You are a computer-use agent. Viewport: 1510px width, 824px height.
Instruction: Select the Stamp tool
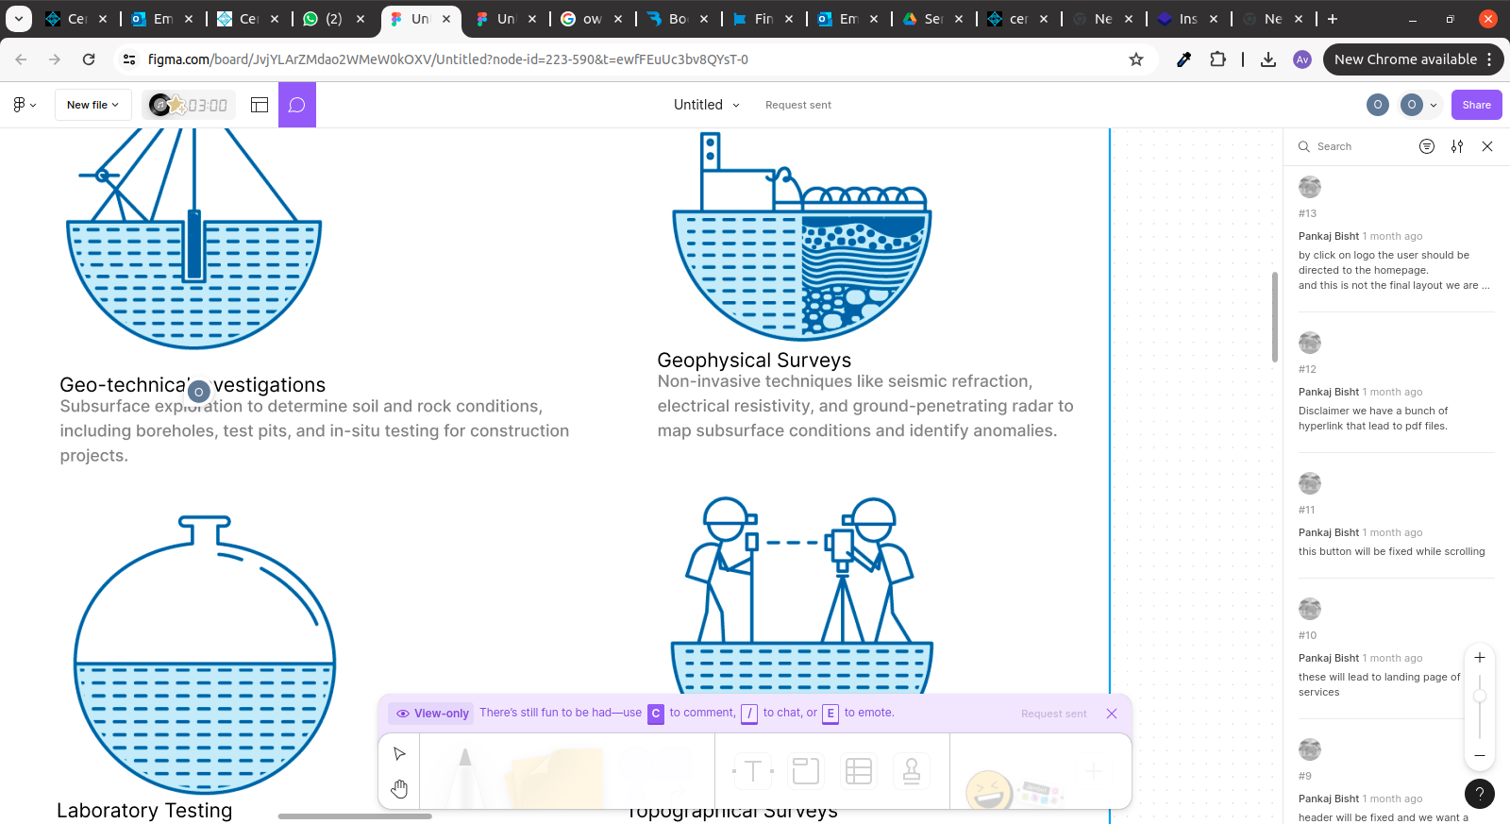(911, 771)
